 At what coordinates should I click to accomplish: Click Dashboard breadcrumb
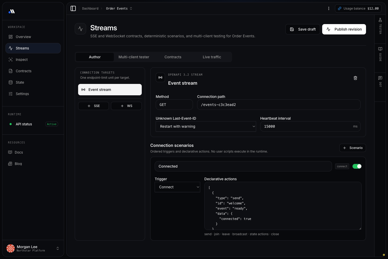tap(90, 9)
